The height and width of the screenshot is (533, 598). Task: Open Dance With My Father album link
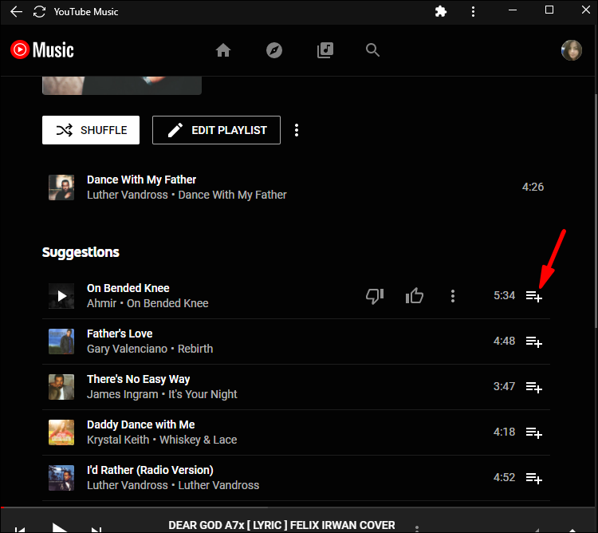tap(232, 195)
